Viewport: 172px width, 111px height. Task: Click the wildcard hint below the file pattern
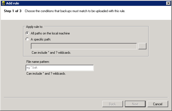point(46,74)
